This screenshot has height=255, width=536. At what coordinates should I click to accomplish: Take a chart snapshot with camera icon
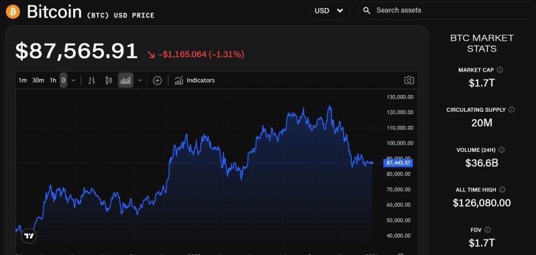point(409,80)
